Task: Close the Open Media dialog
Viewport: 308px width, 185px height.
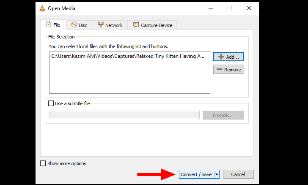Action: click(x=249, y=8)
